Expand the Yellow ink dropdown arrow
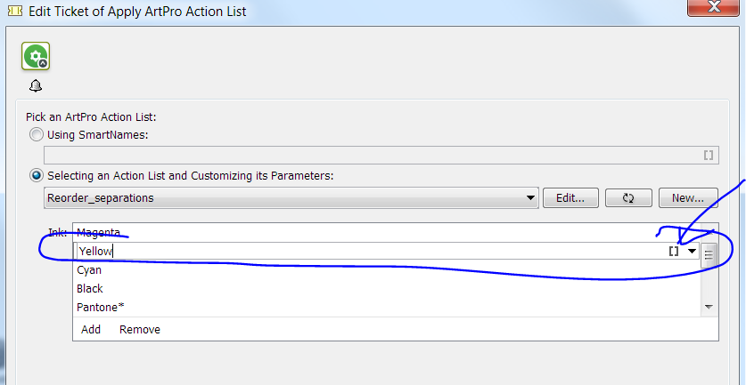Screen dimensions: 746x385 click(x=692, y=252)
